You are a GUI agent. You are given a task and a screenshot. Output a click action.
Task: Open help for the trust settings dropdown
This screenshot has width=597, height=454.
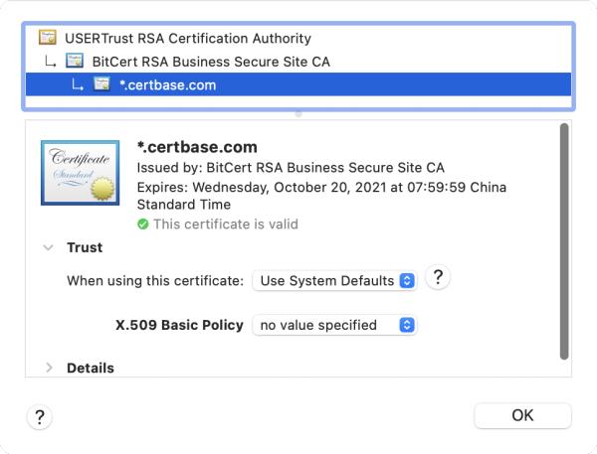pyautogui.click(x=437, y=279)
